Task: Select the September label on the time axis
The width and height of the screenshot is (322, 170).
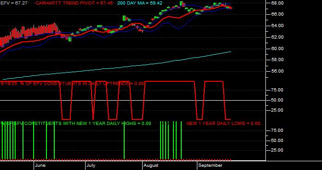Action: (x=211, y=165)
